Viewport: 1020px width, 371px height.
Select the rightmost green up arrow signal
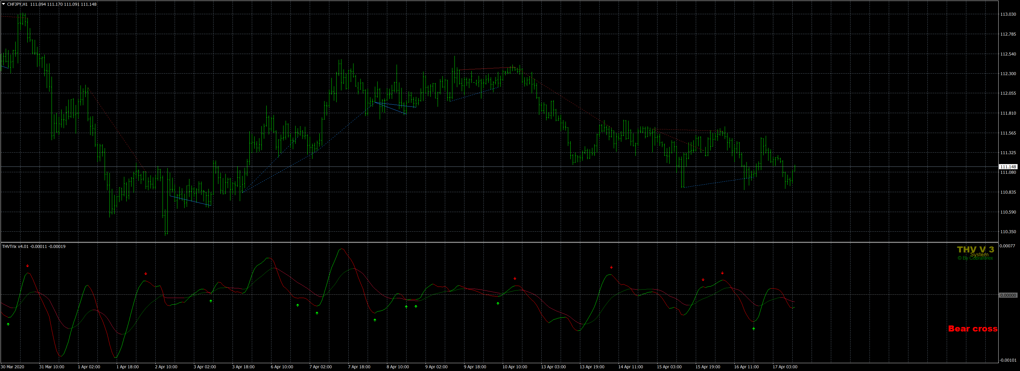tap(753, 329)
